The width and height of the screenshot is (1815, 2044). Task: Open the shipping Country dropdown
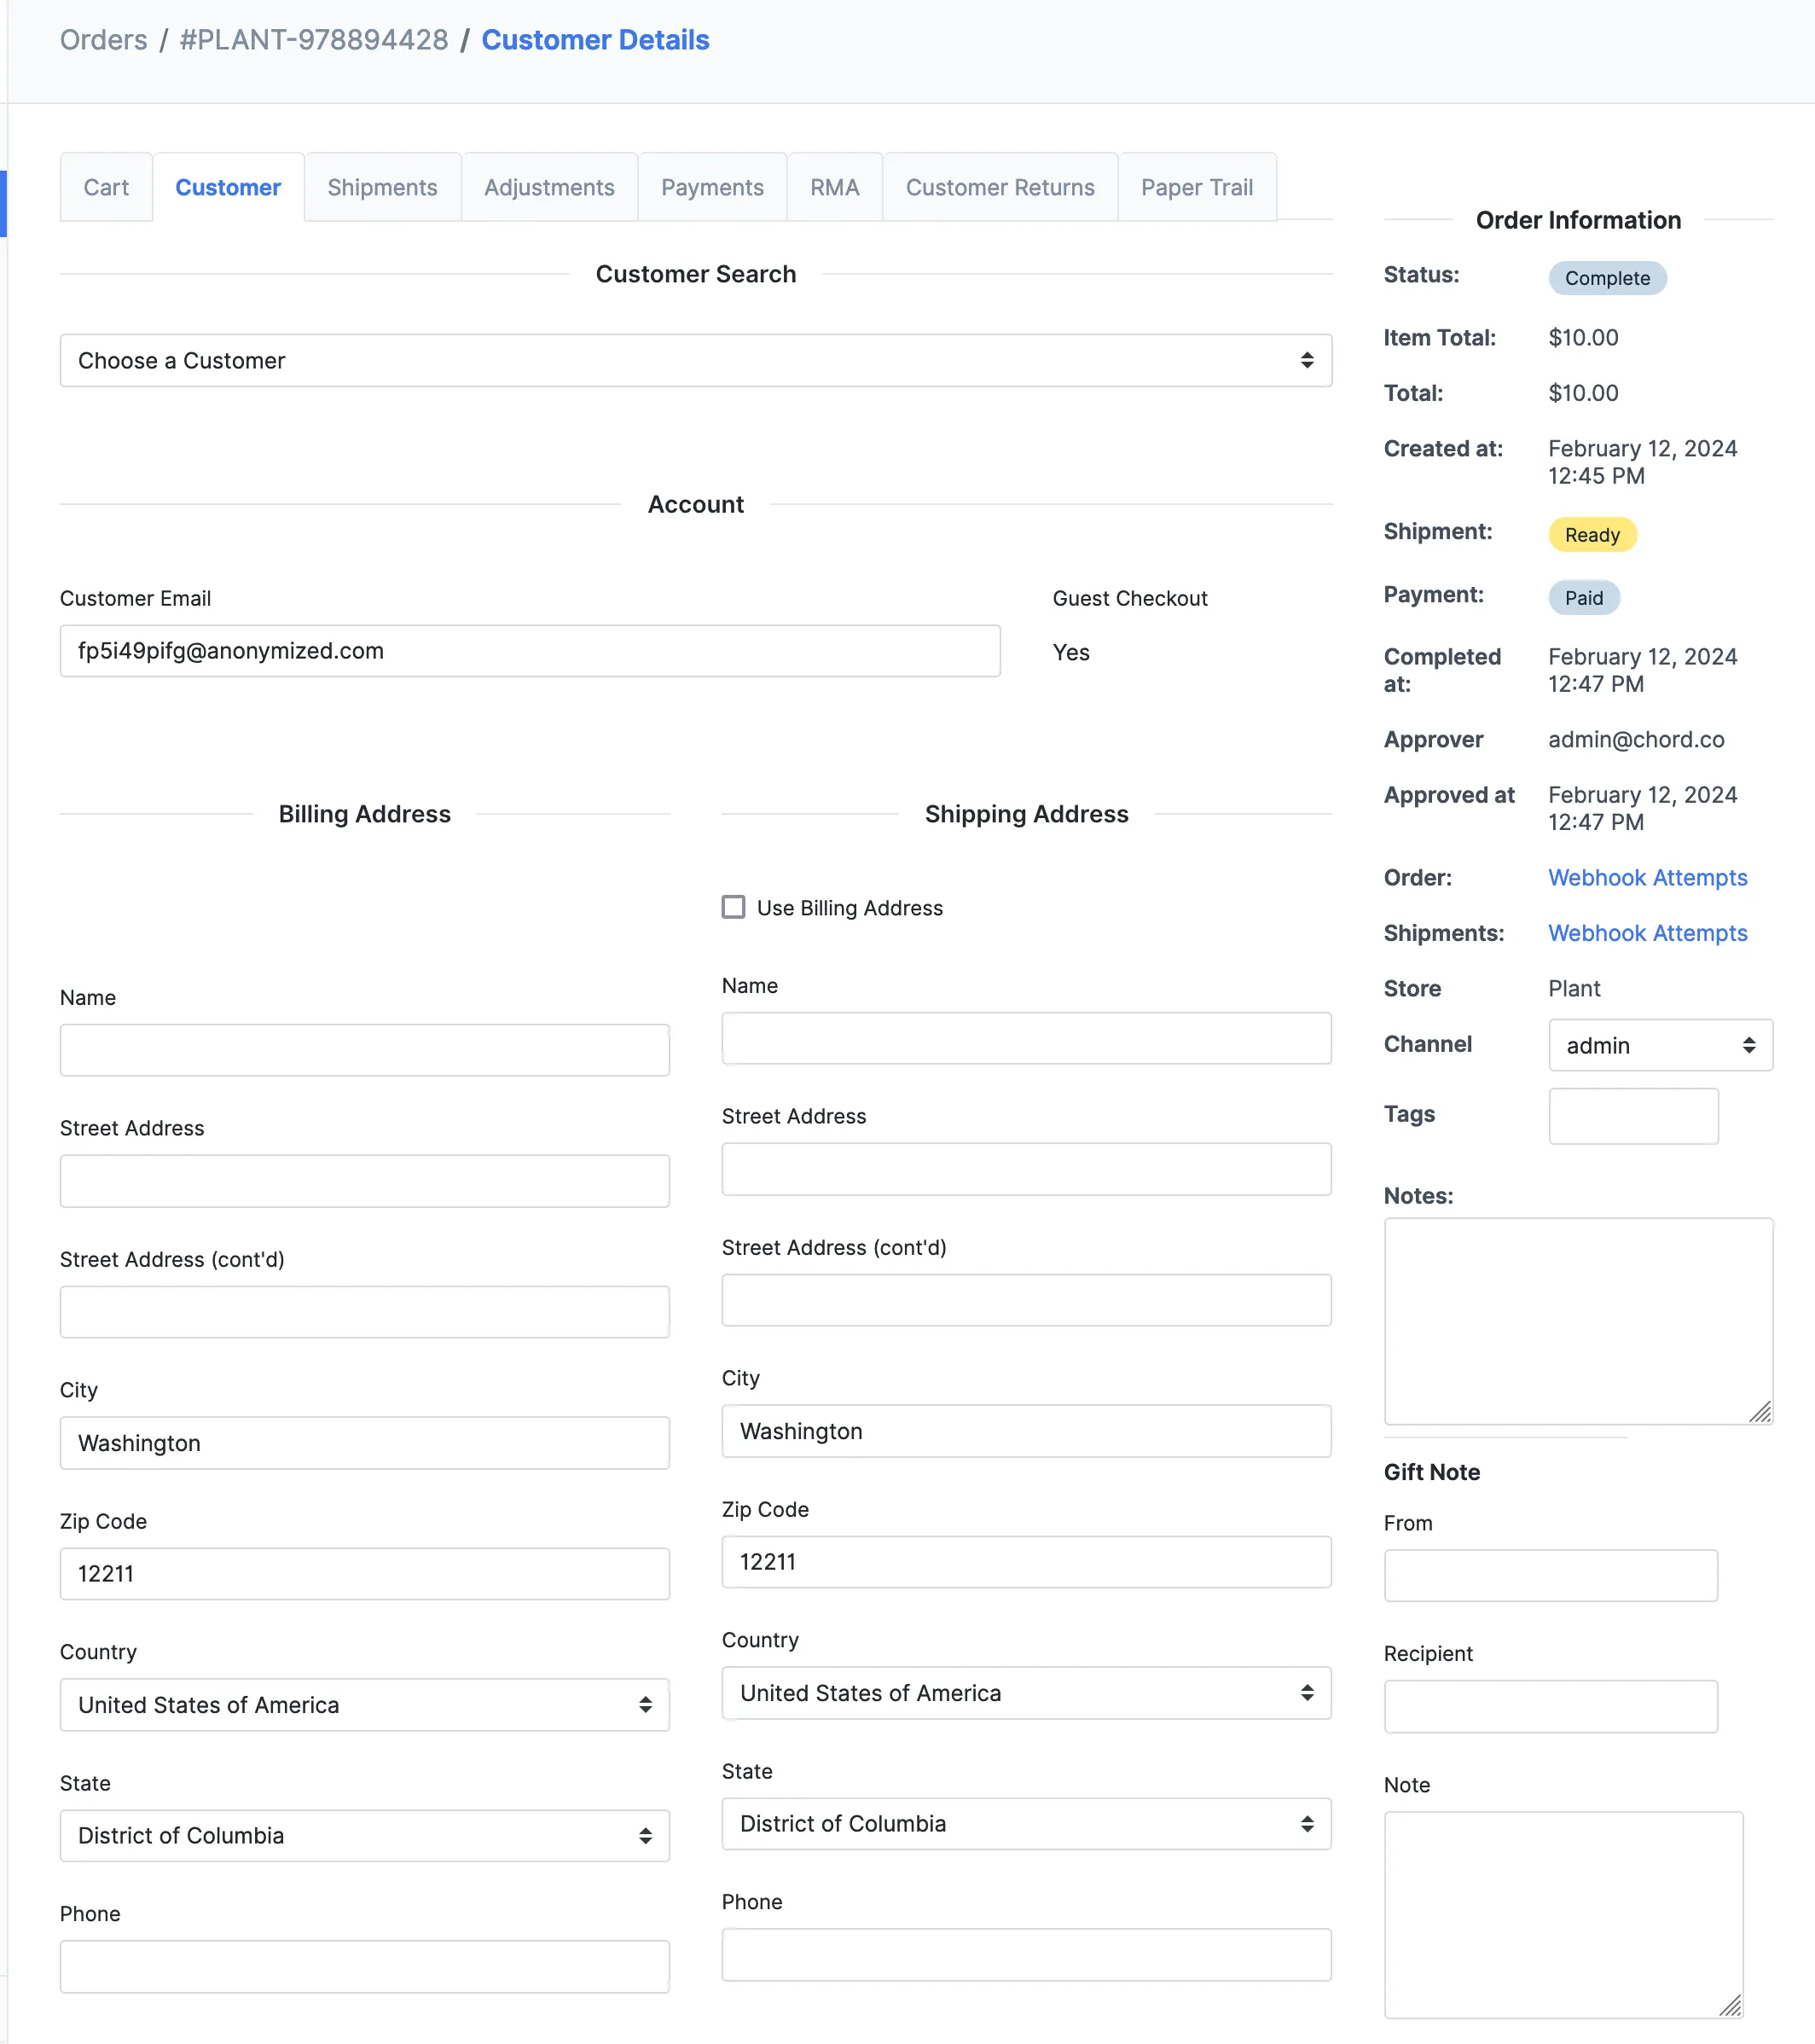pos(1027,1692)
